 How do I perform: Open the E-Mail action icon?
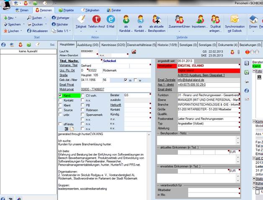click(111, 19)
